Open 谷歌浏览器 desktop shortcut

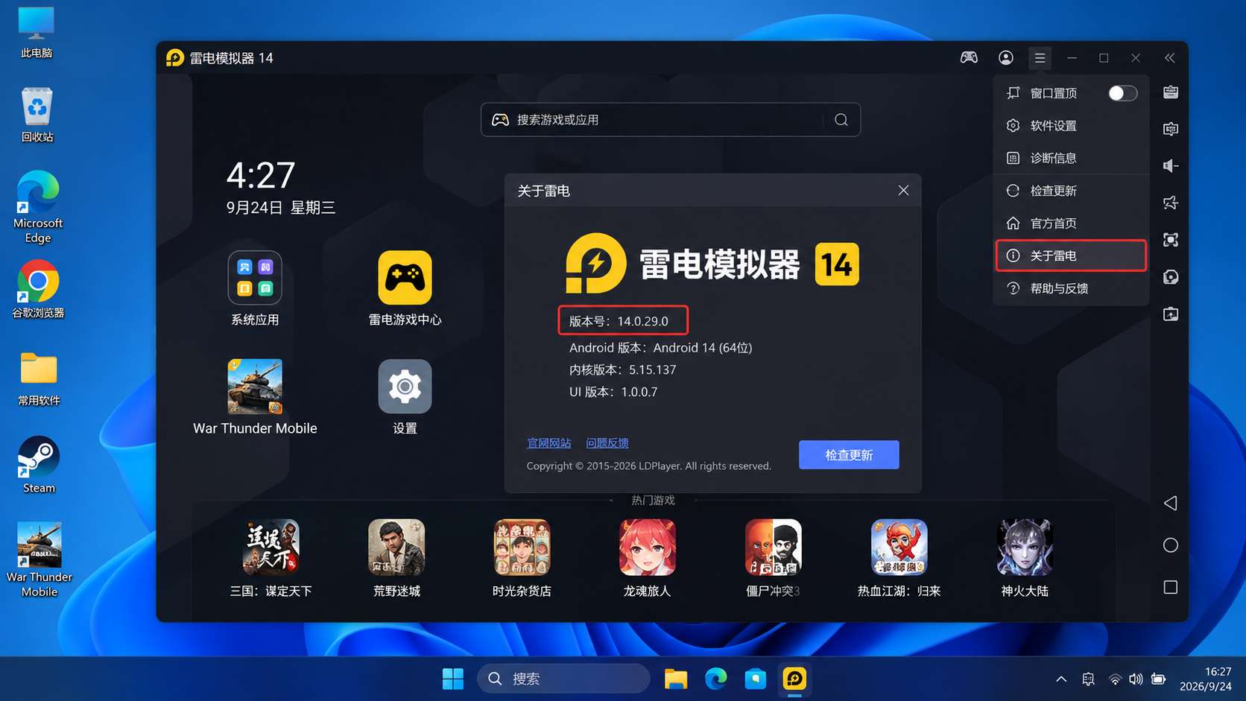[38, 289]
